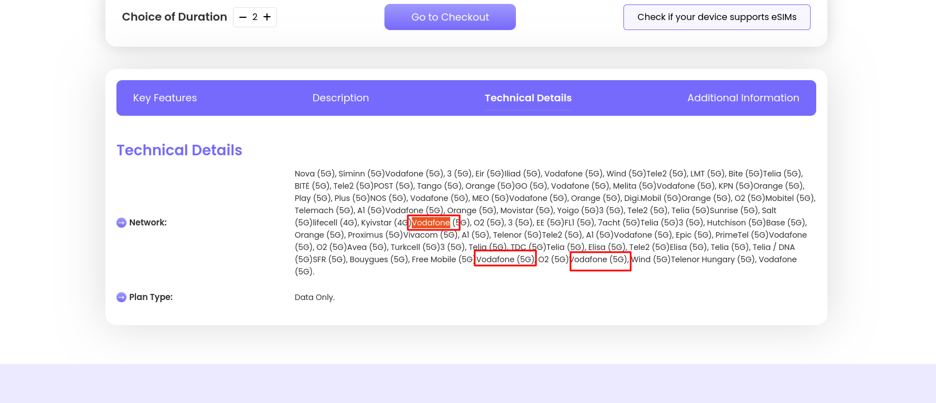
Task: Click the Telemach (5G) network entry
Action: (x=324, y=210)
